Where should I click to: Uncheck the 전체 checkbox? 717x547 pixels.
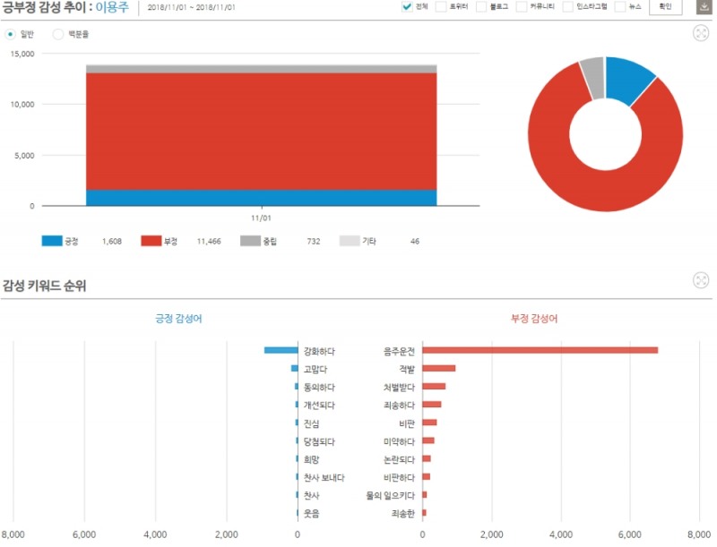(x=407, y=7)
